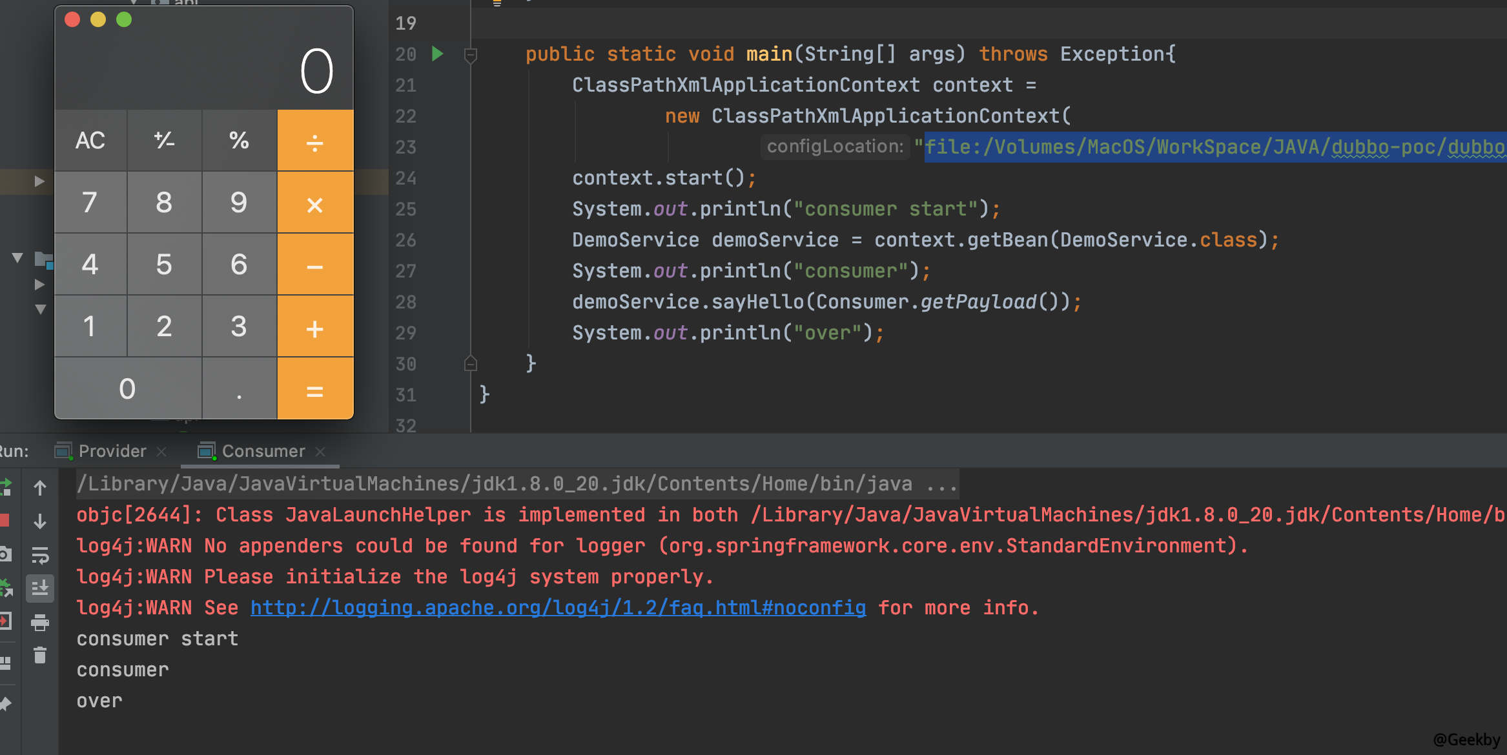Click the Print console output icon
This screenshot has height=755, width=1507.
point(40,623)
